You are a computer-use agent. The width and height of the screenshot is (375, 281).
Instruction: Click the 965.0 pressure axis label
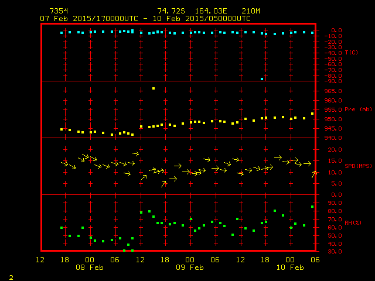(333, 91)
